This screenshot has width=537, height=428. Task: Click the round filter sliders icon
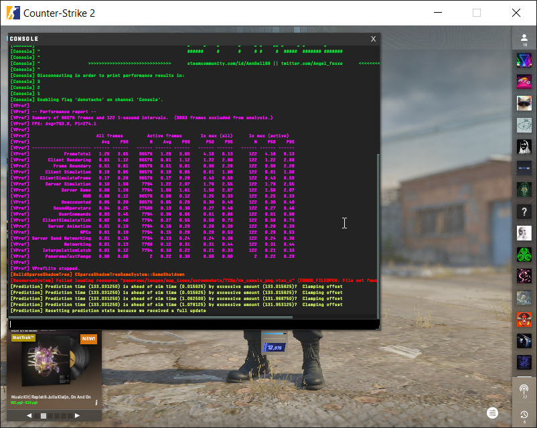coord(492,413)
